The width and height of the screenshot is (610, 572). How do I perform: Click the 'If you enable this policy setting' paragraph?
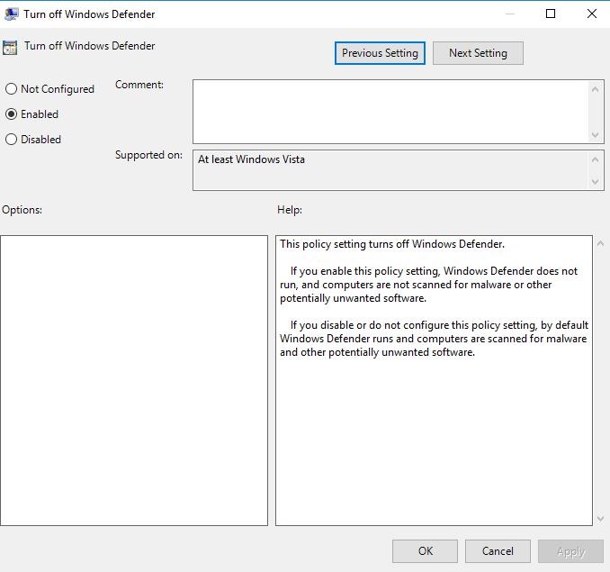[429, 285]
